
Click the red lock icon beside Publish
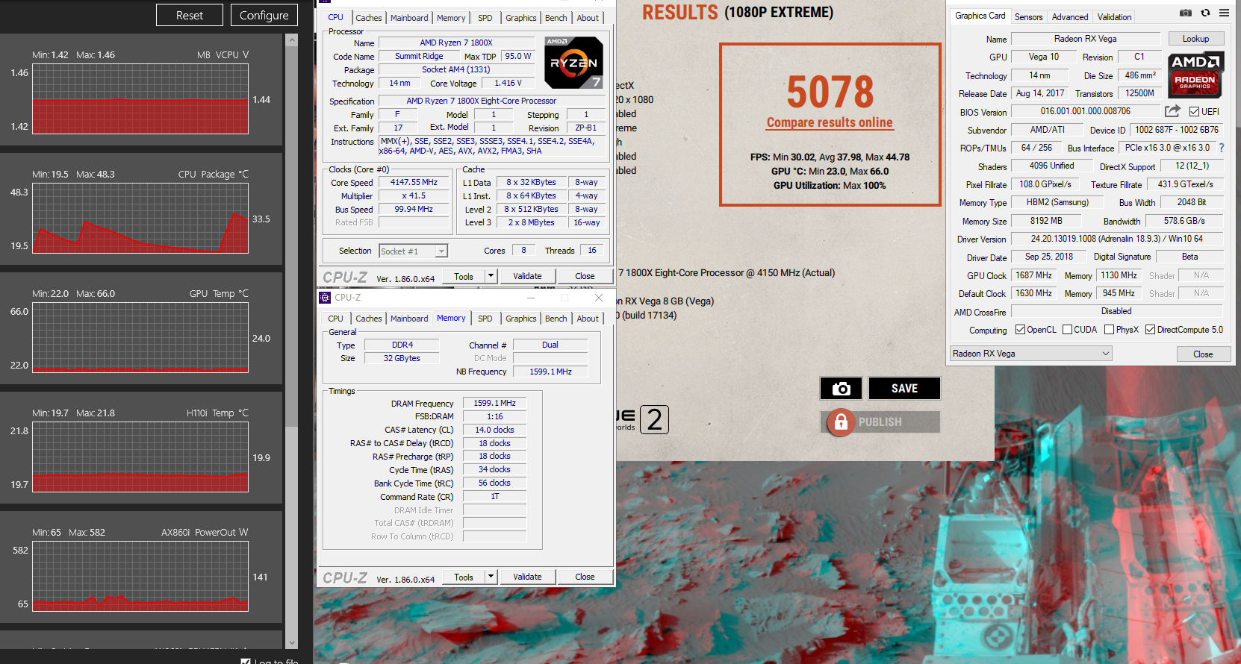[x=841, y=422]
